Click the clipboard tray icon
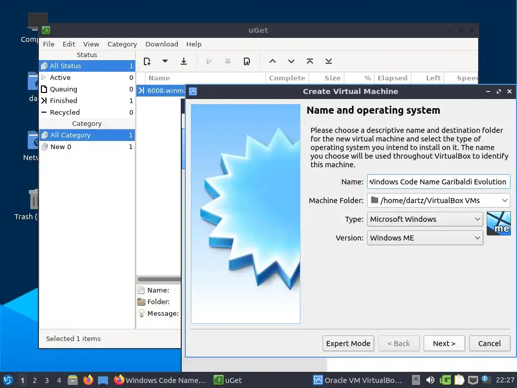The image size is (517, 388). 459,380
